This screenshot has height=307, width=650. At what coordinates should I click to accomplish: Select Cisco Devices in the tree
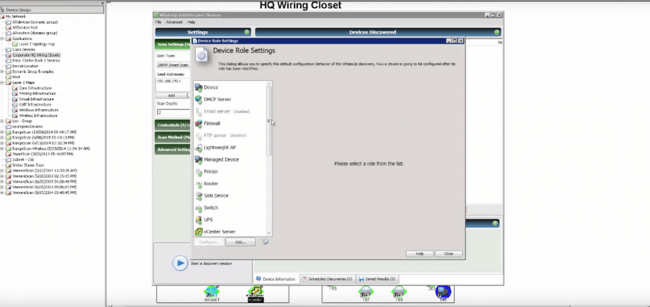coord(23,49)
